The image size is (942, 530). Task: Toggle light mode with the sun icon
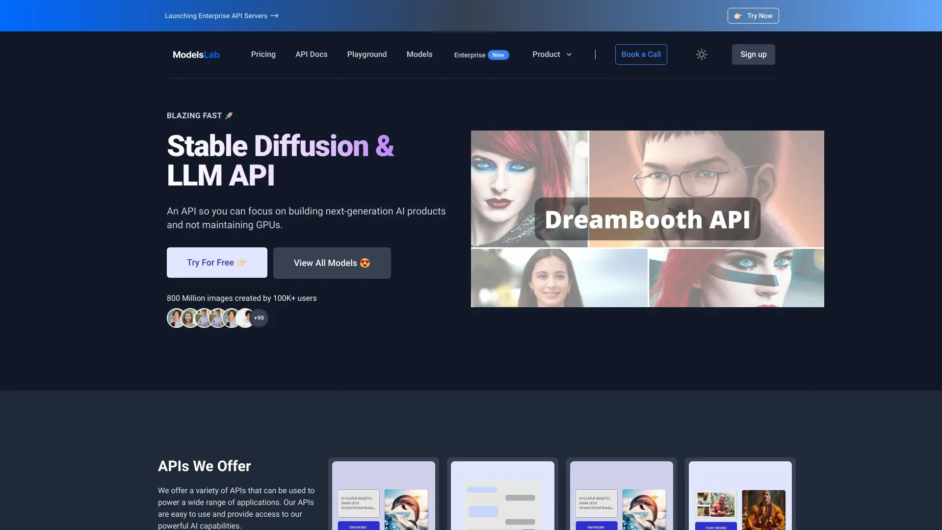701,54
